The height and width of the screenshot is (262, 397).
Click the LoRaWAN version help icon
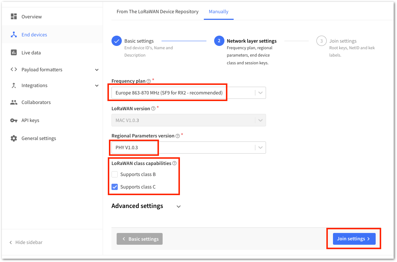tap(153, 108)
